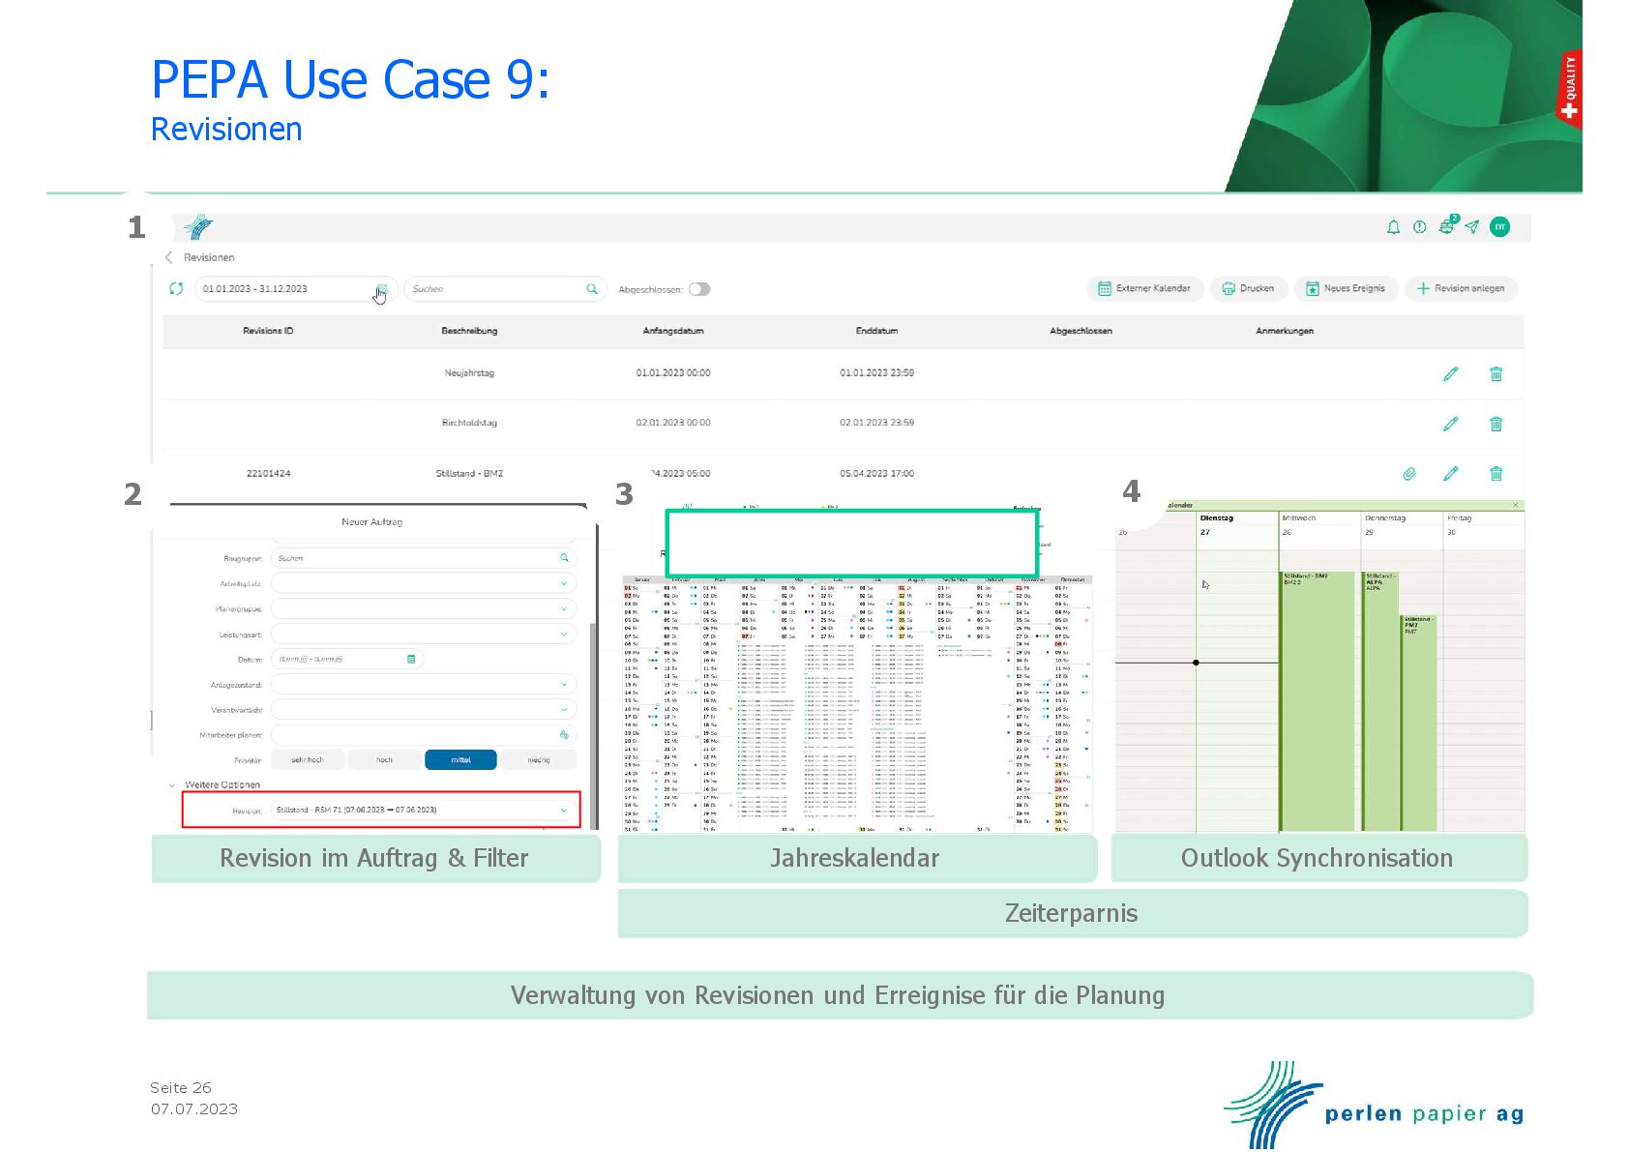The image size is (1629, 1152).
Task: Click the Anmerkungen column header
Action: point(1285,331)
